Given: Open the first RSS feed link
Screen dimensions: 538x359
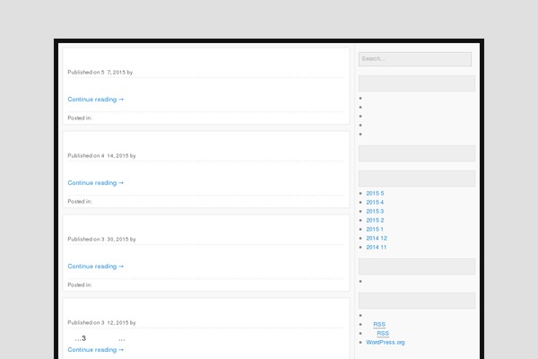Looking at the screenshot, I should pos(379,324).
